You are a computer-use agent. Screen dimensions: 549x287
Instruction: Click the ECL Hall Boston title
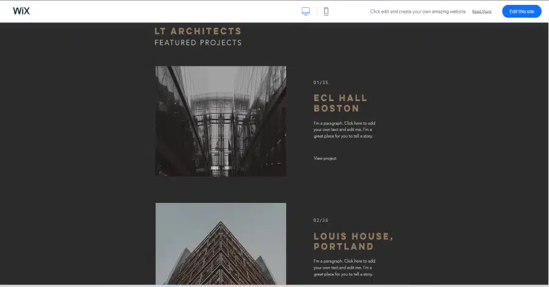coord(340,103)
